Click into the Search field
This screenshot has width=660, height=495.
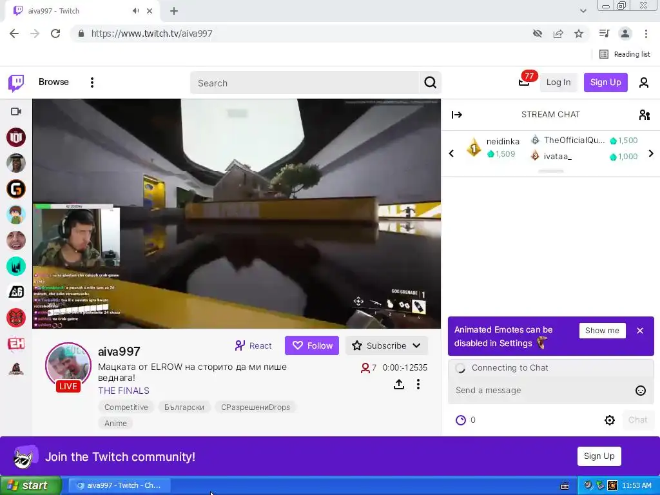[305, 83]
